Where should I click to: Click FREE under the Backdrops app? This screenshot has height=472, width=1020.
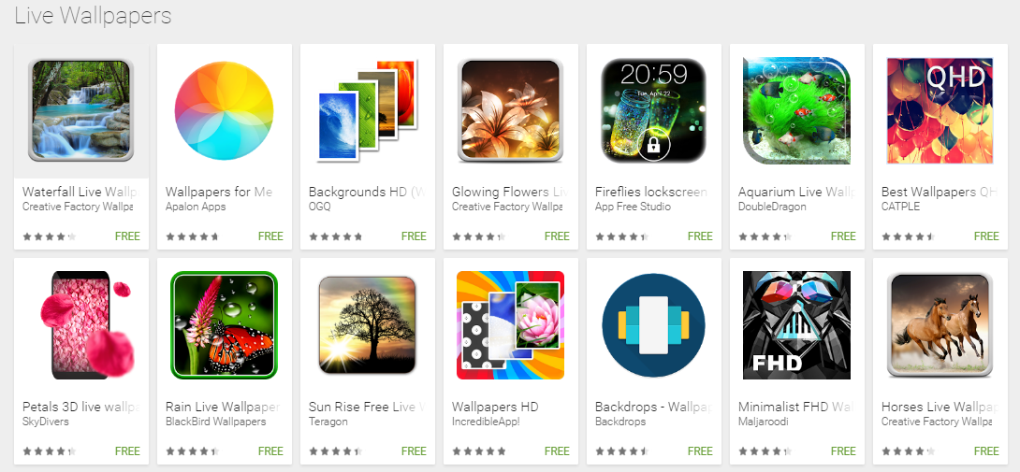tap(700, 451)
